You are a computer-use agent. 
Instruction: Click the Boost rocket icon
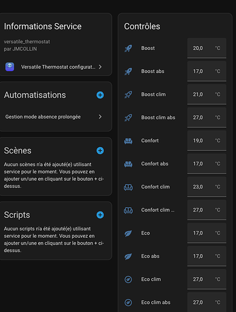pos(128,48)
